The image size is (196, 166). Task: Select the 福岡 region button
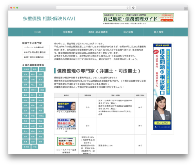(25, 137)
